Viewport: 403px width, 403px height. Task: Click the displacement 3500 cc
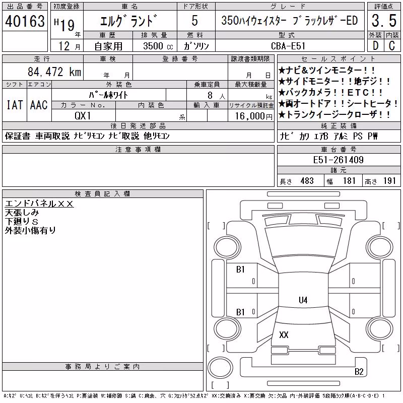(x=158, y=46)
